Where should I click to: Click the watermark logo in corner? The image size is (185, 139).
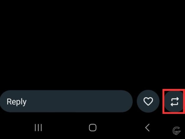point(177,131)
